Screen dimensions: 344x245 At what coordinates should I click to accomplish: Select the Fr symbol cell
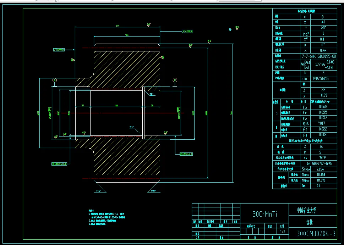(x=306, y=113)
